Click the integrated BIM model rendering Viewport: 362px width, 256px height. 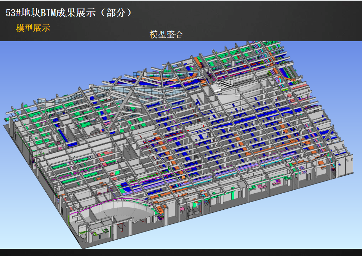point(181,145)
